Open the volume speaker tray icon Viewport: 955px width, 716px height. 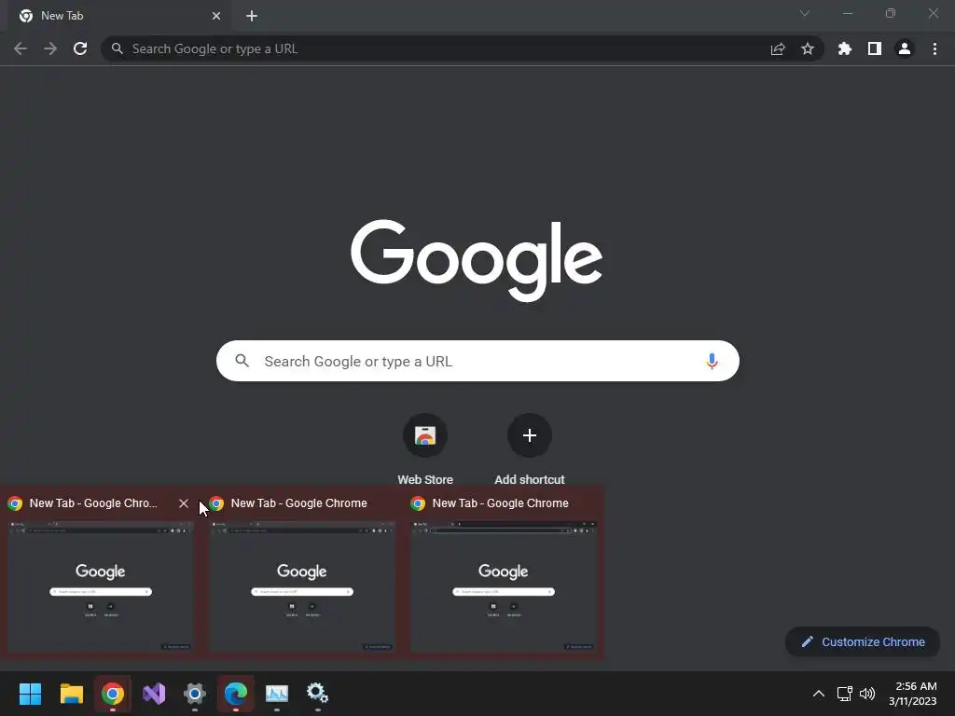tap(867, 694)
